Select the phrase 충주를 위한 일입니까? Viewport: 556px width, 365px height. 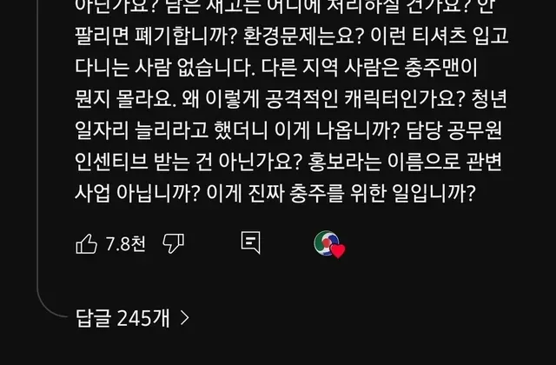(382, 194)
